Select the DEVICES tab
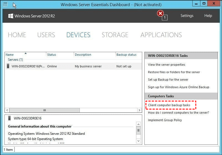Viewport: 222px width, 155px height. 78,35
